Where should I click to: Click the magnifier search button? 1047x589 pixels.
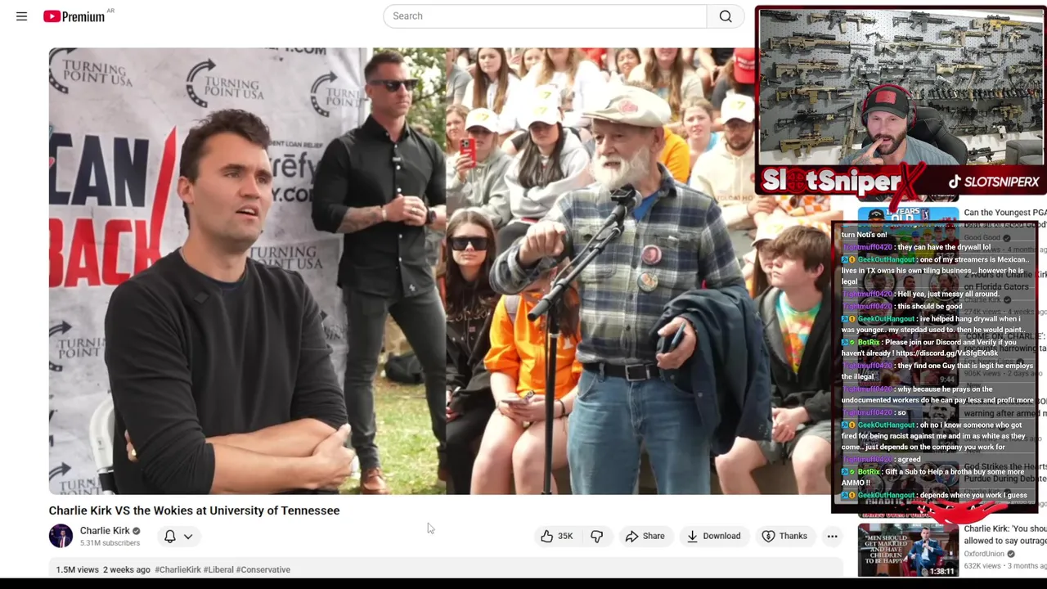[726, 16]
